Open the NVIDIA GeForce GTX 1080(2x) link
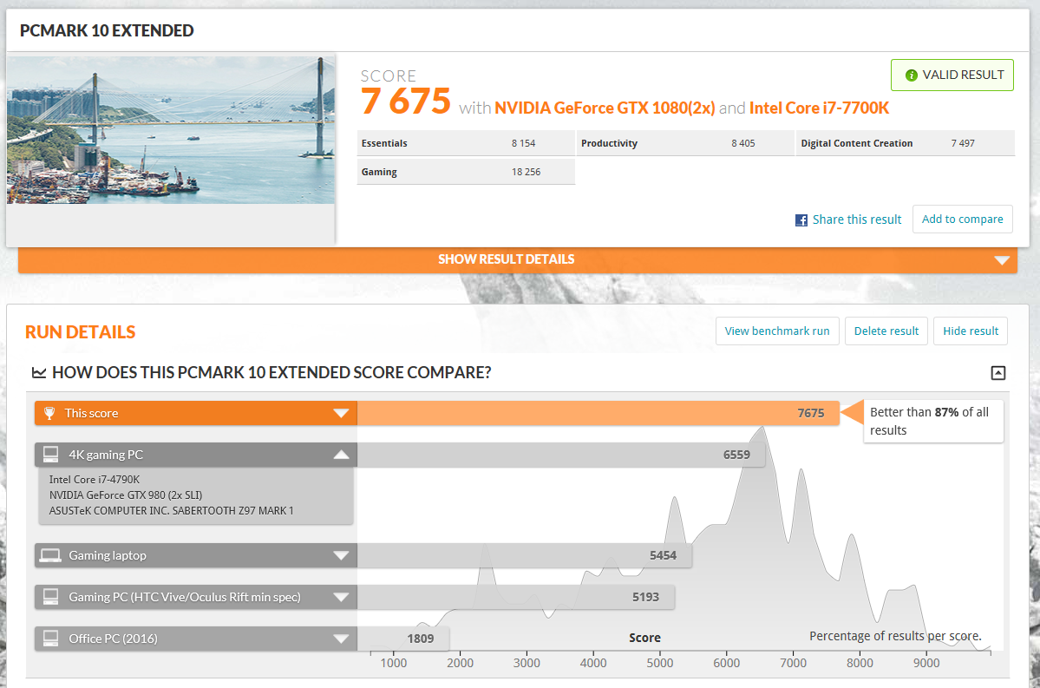This screenshot has width=1040, height=688. tap(605, 108)
